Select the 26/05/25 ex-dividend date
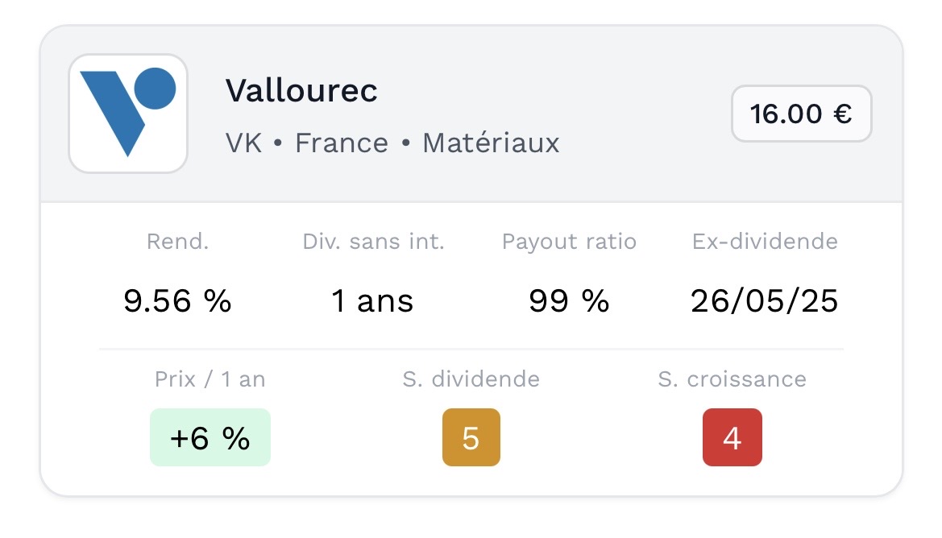This screenshot has height=538, width=942. (x=765, y=301)
